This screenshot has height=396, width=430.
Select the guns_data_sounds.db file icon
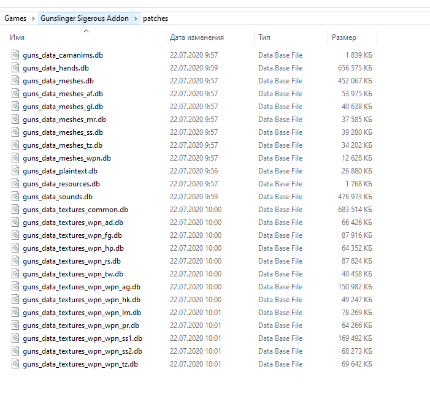click(x=15, y=197)
